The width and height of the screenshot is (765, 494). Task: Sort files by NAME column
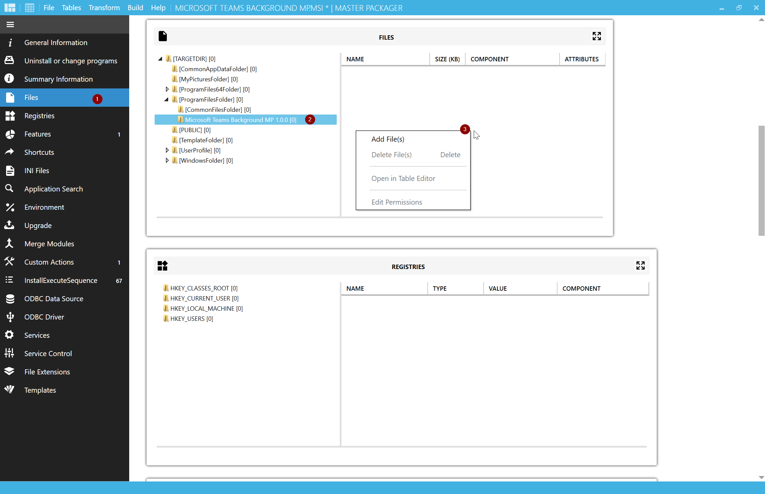point(386,59)
